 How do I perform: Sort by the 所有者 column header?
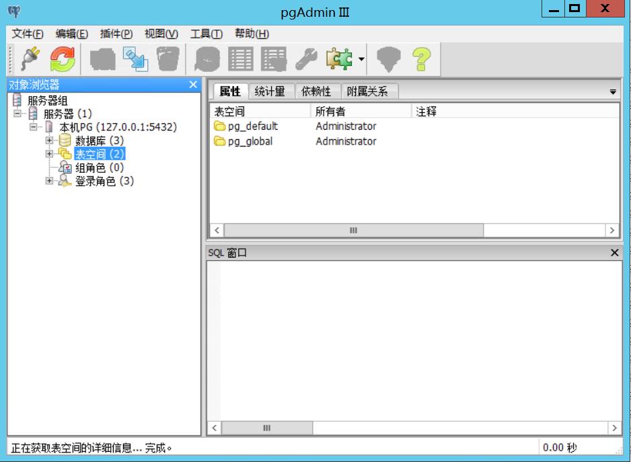pyautogui.click(x=361, y=111)
